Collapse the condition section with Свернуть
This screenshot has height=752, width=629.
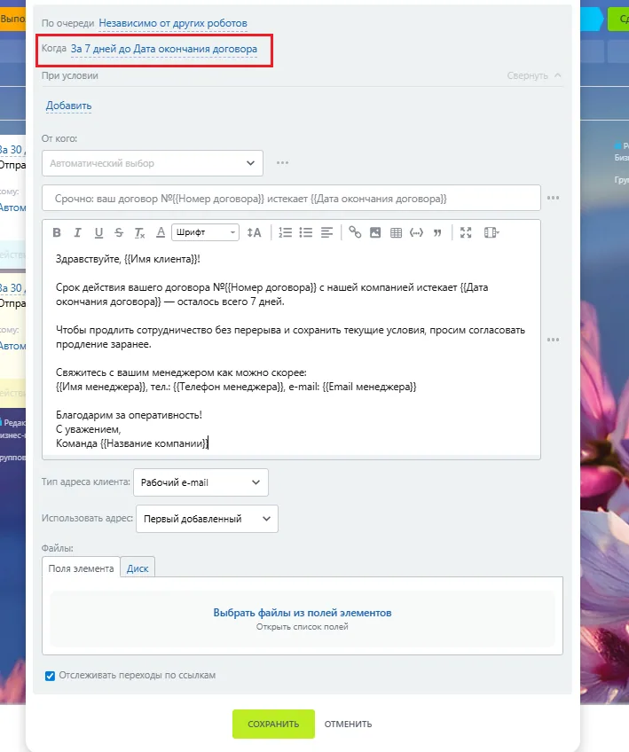[534, 75]
